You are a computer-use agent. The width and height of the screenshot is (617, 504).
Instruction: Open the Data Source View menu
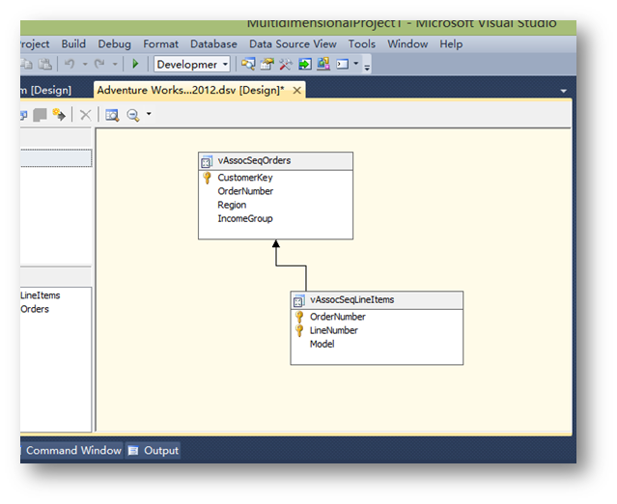coord(293,43)
